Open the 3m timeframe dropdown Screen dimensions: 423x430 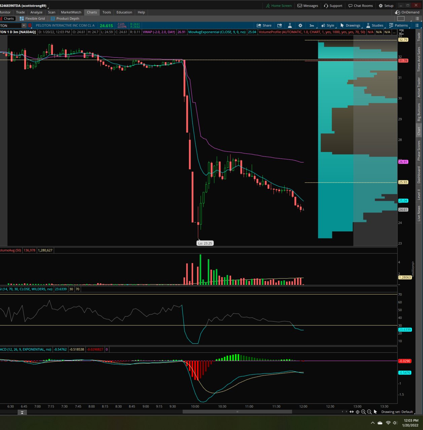313,26
